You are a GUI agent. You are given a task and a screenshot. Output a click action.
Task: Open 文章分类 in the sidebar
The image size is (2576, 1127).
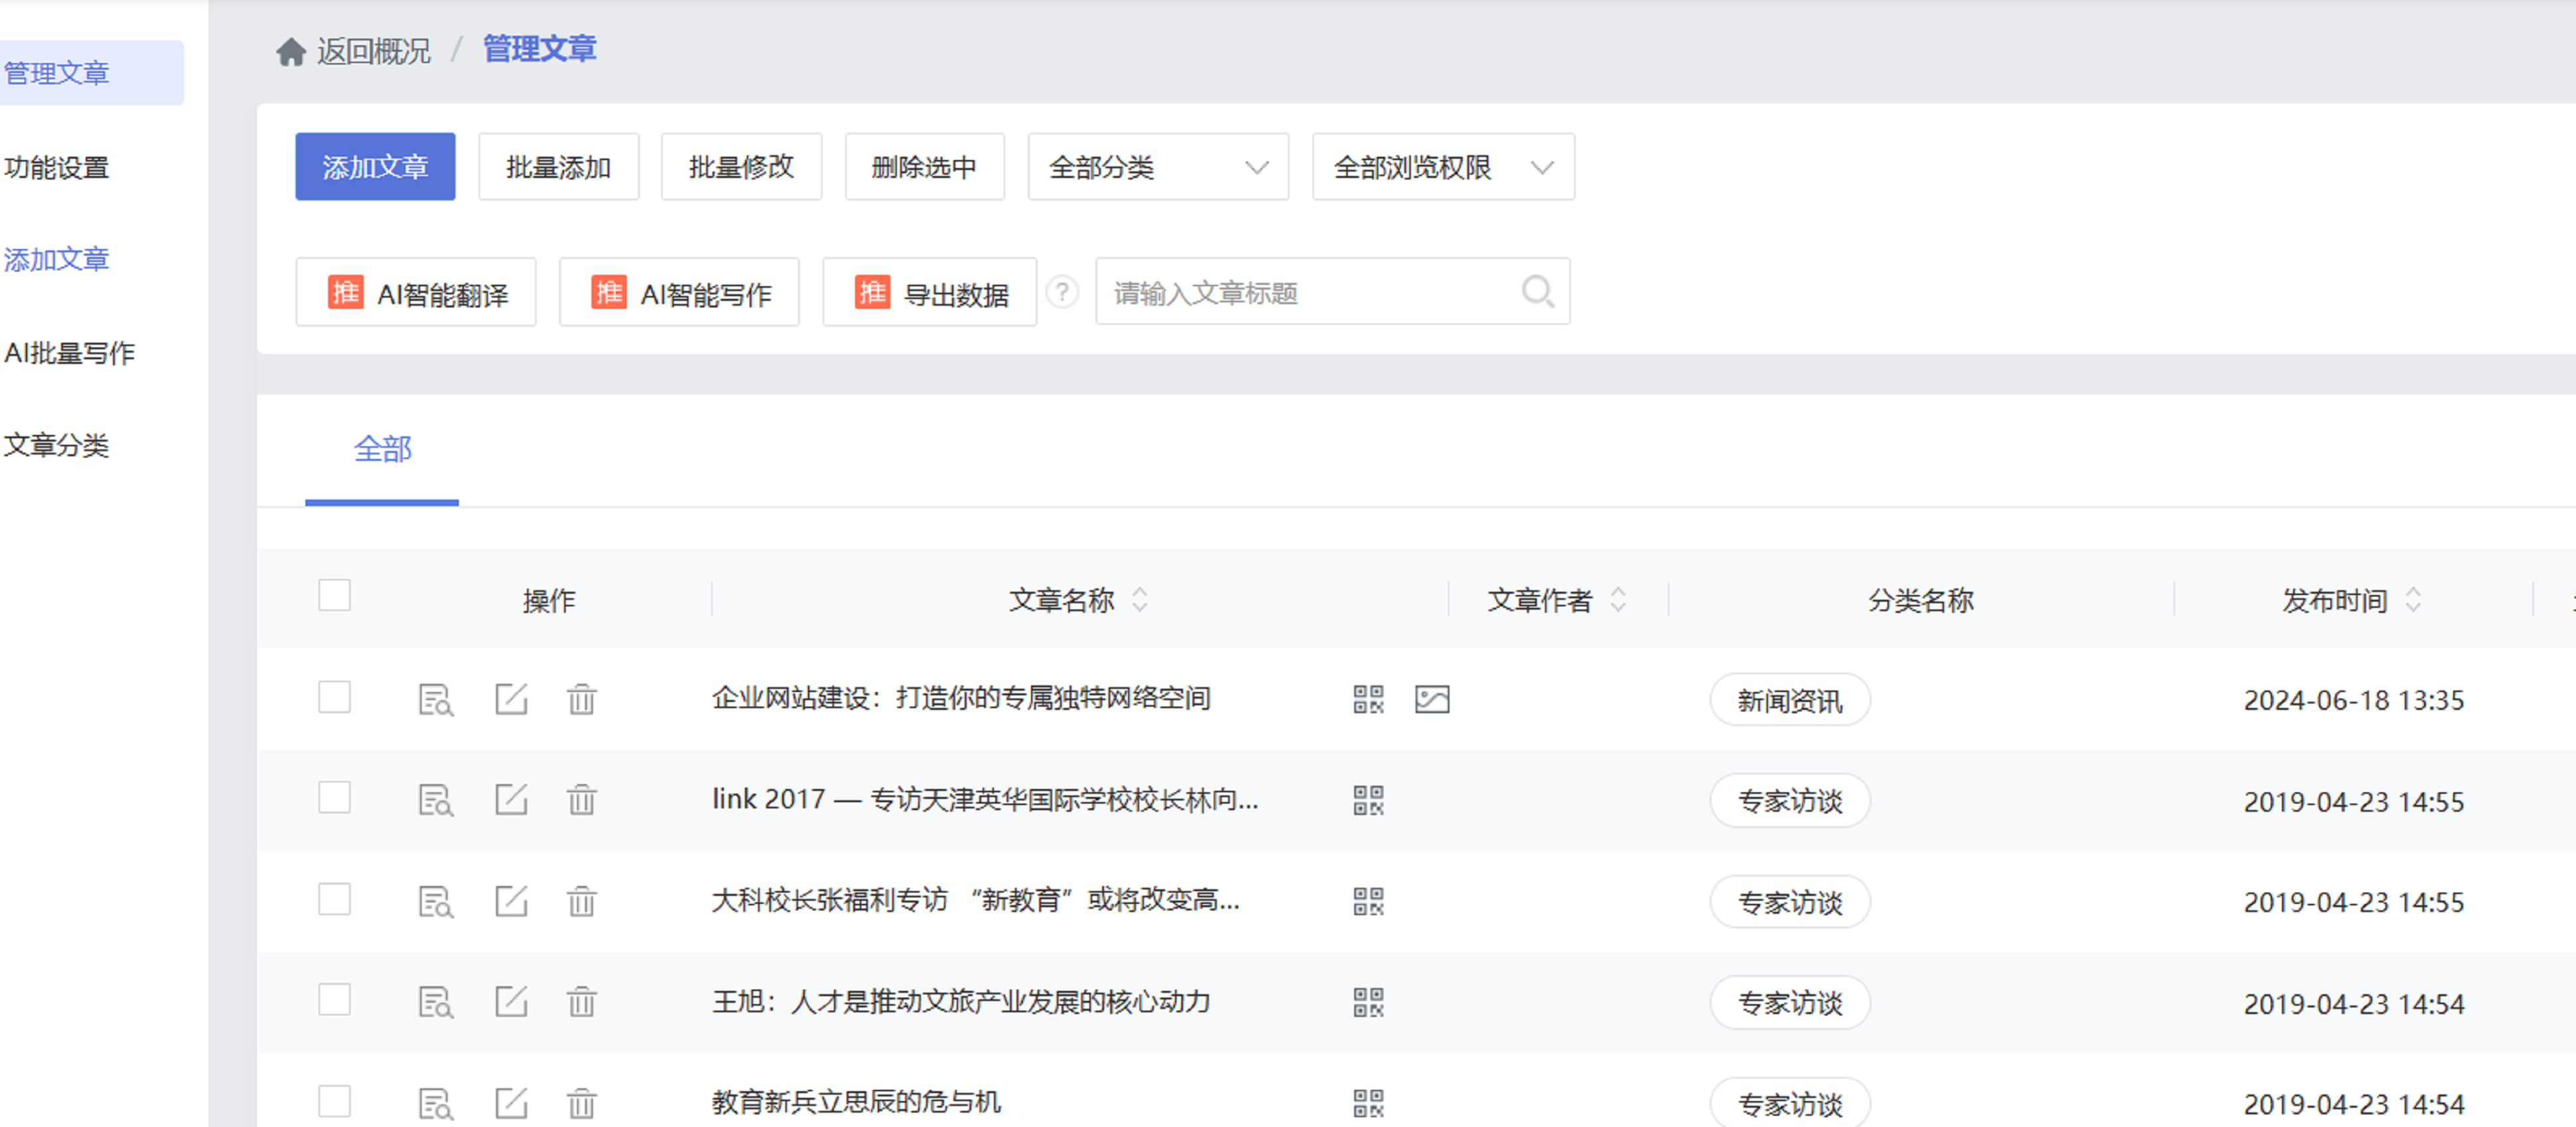pyautogui.click(x=56, y=445)
